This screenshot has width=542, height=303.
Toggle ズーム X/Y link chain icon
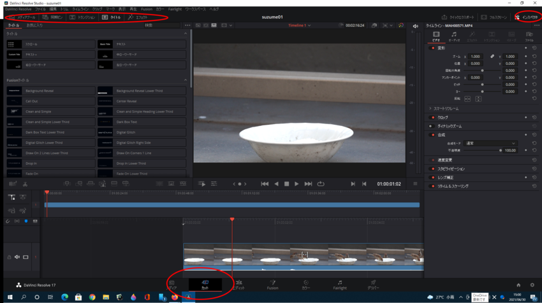pos(492,56)
